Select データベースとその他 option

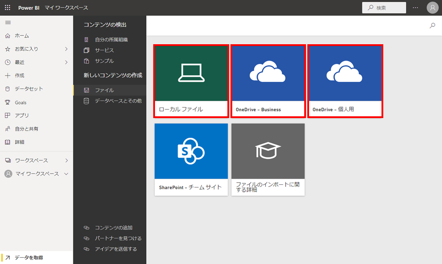point(118,101)
